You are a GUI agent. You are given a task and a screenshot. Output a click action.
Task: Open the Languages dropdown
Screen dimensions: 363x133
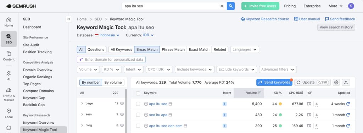[245, 49]
